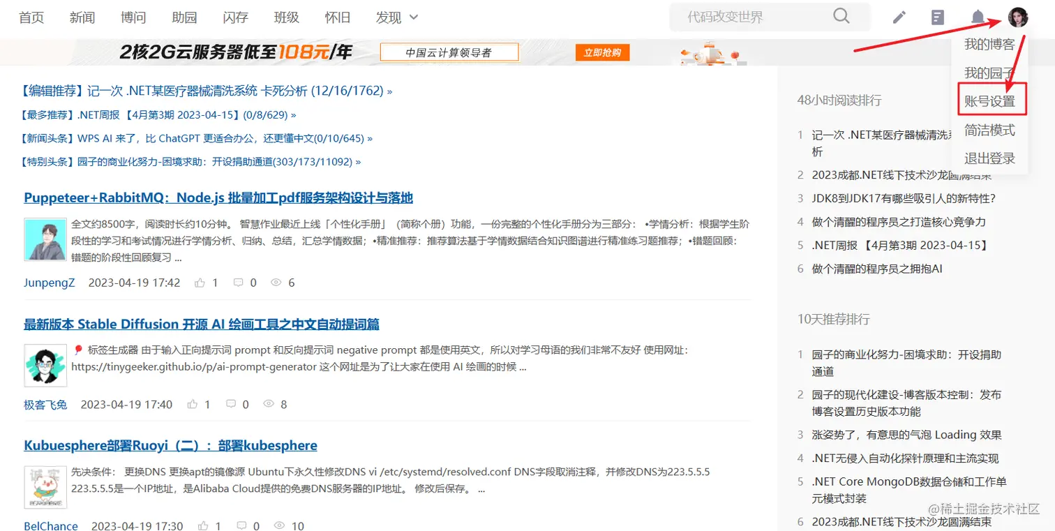Open the 班级 navigation item
1055x531 pixels.
286,17
